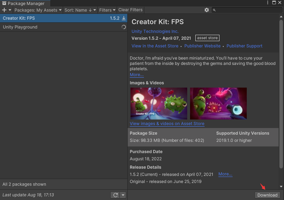Open View in the Asset Store link
The height and width of the screenshot is (200, 284).
(x=155, y=46)
